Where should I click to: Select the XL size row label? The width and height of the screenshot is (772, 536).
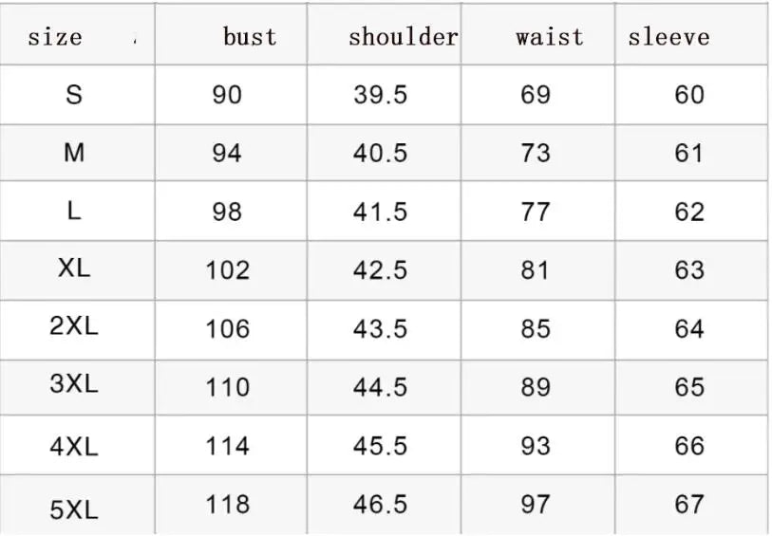[x=74, y=268]
